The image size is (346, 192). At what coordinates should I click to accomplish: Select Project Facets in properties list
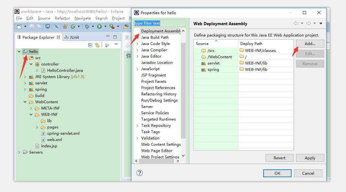[153, 82]
